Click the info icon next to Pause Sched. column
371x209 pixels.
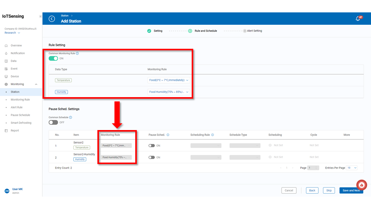point(168,135)
